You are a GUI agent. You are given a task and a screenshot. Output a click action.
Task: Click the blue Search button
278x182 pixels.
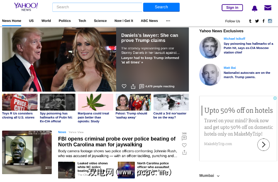pos(161,7)
